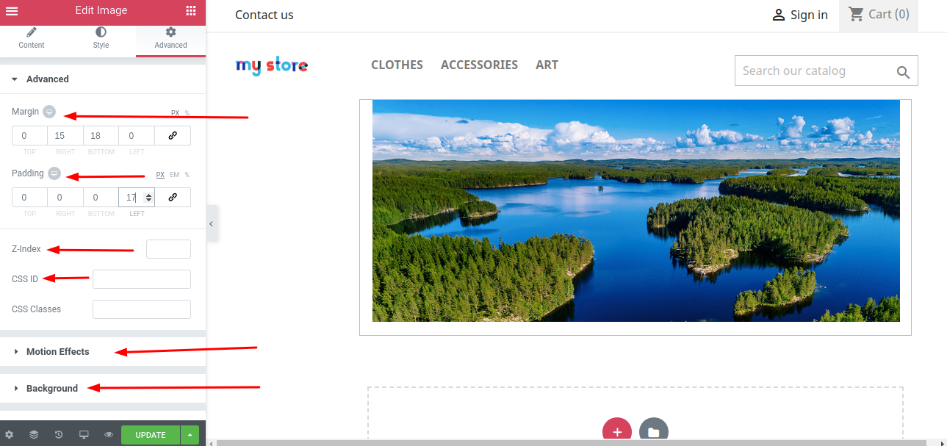Screen dimensions: 947x446
Task: Open the History icon in bottom bar
Action: coord(59,435)
